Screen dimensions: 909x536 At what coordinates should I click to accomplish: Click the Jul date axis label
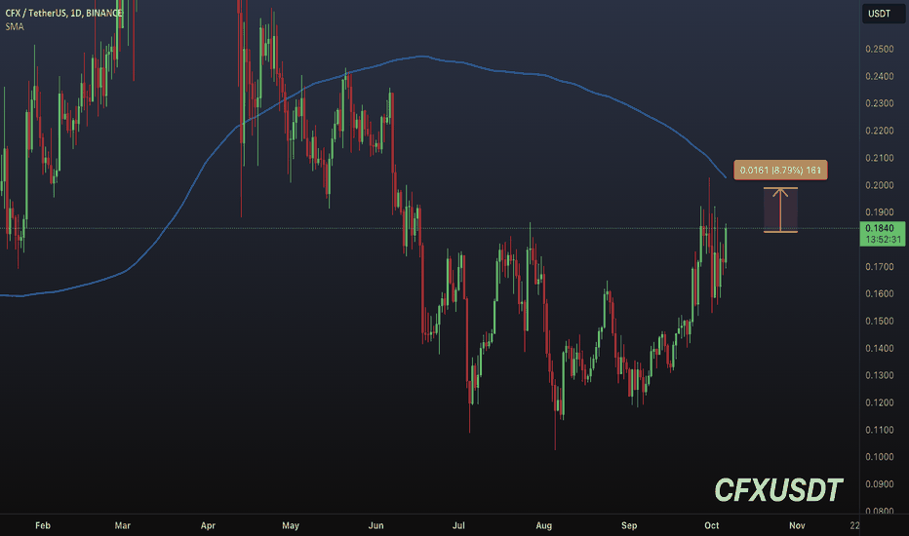[x=458, y=525]
